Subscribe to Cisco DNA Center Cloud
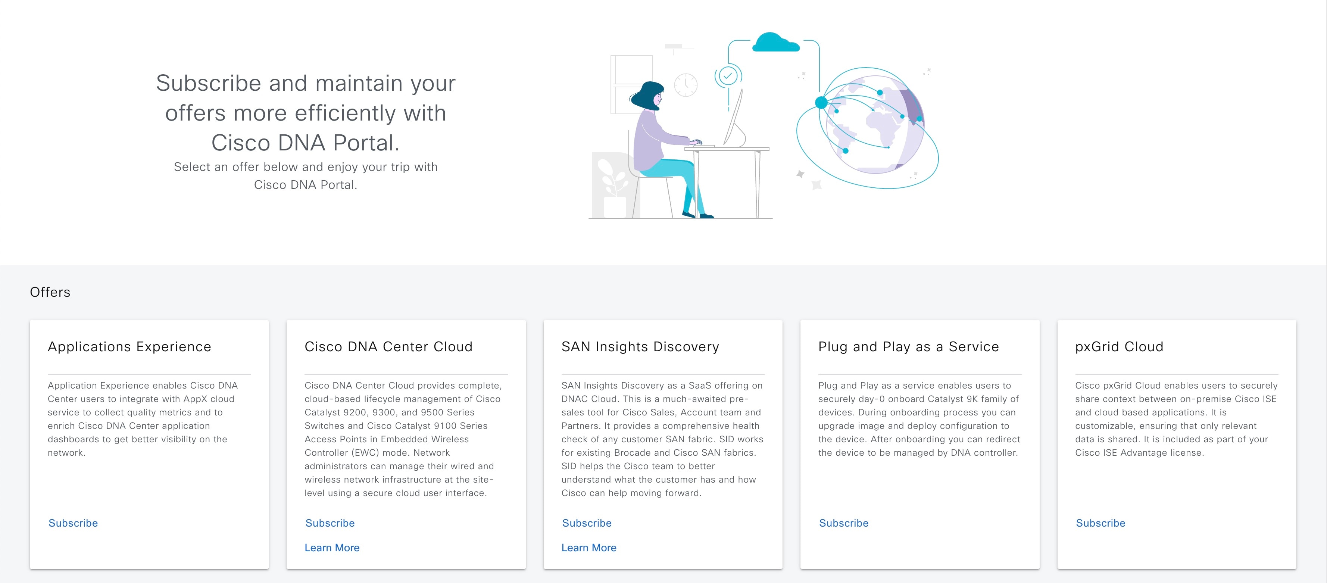 click(330, 523)
